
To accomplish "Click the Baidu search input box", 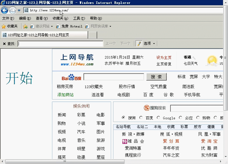I will (x=114, y=77).
